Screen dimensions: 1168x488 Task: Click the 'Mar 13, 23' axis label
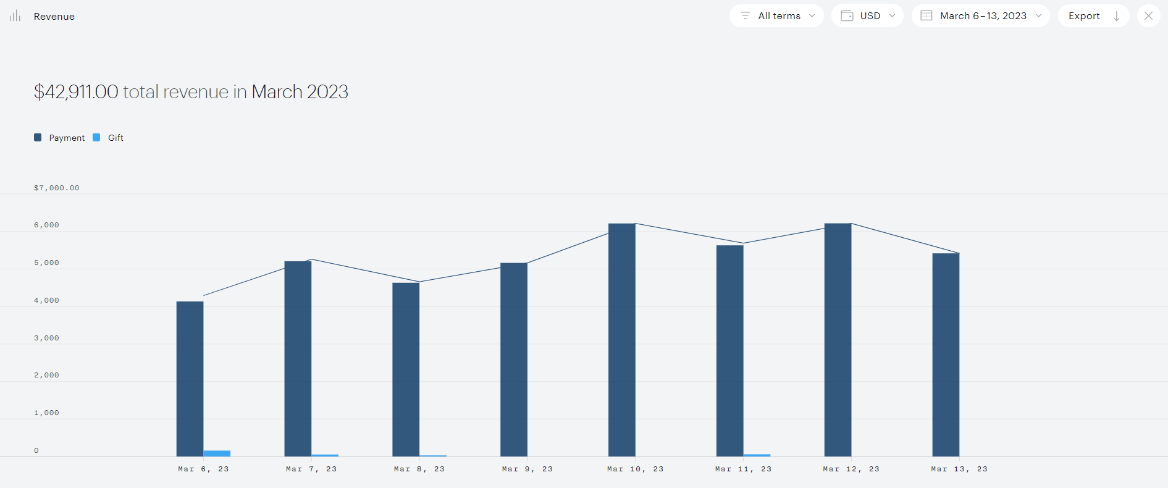959,469
